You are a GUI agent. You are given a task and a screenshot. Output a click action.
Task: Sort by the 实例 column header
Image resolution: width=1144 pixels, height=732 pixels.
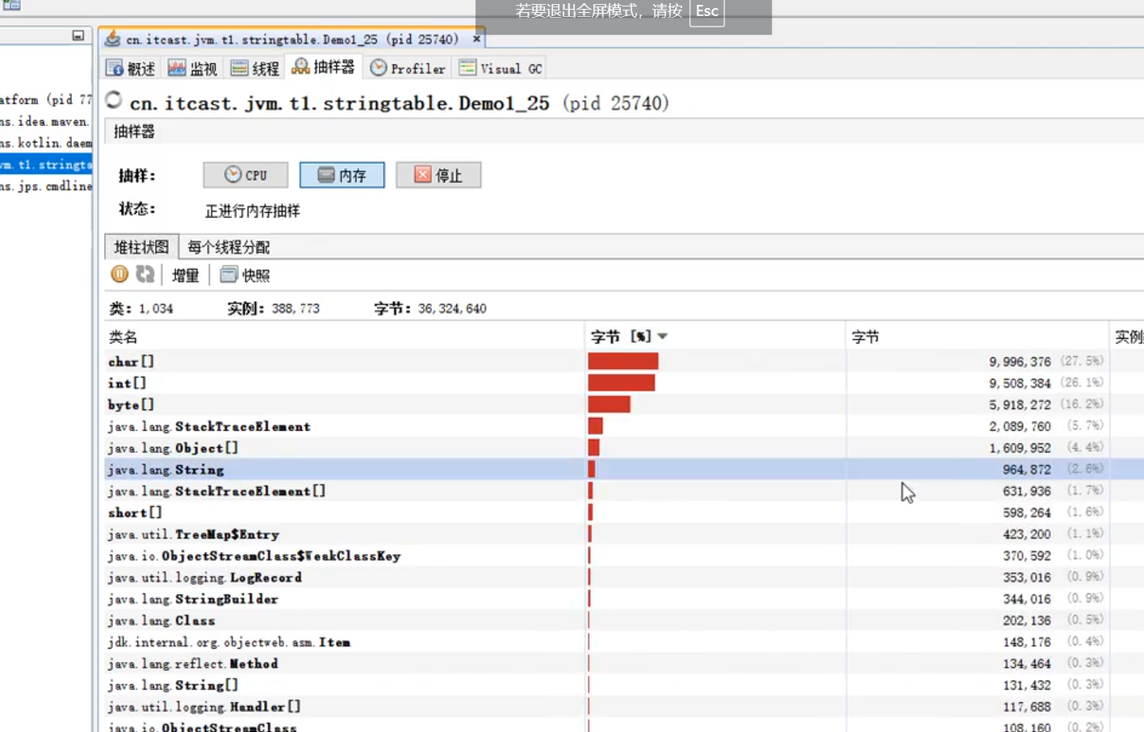click(x=1127, y=337)
